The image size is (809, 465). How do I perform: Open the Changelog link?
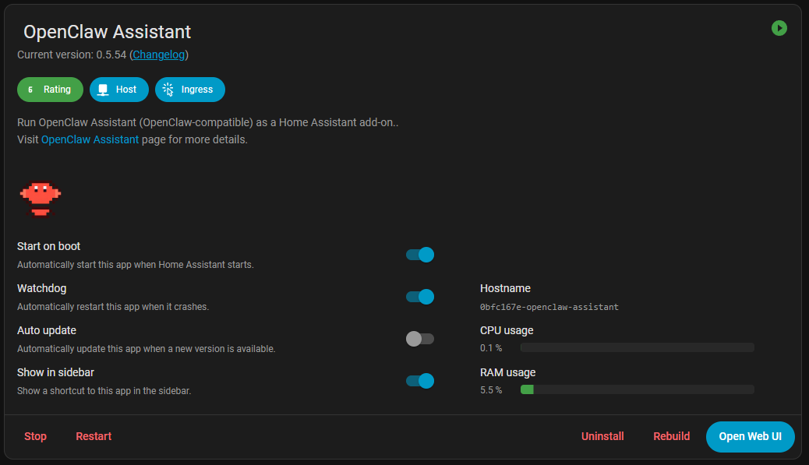coord(159,55)
